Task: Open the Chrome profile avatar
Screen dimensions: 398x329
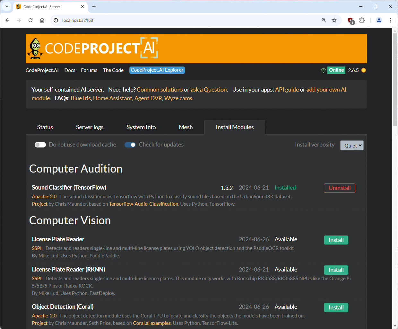Action: 379,20
